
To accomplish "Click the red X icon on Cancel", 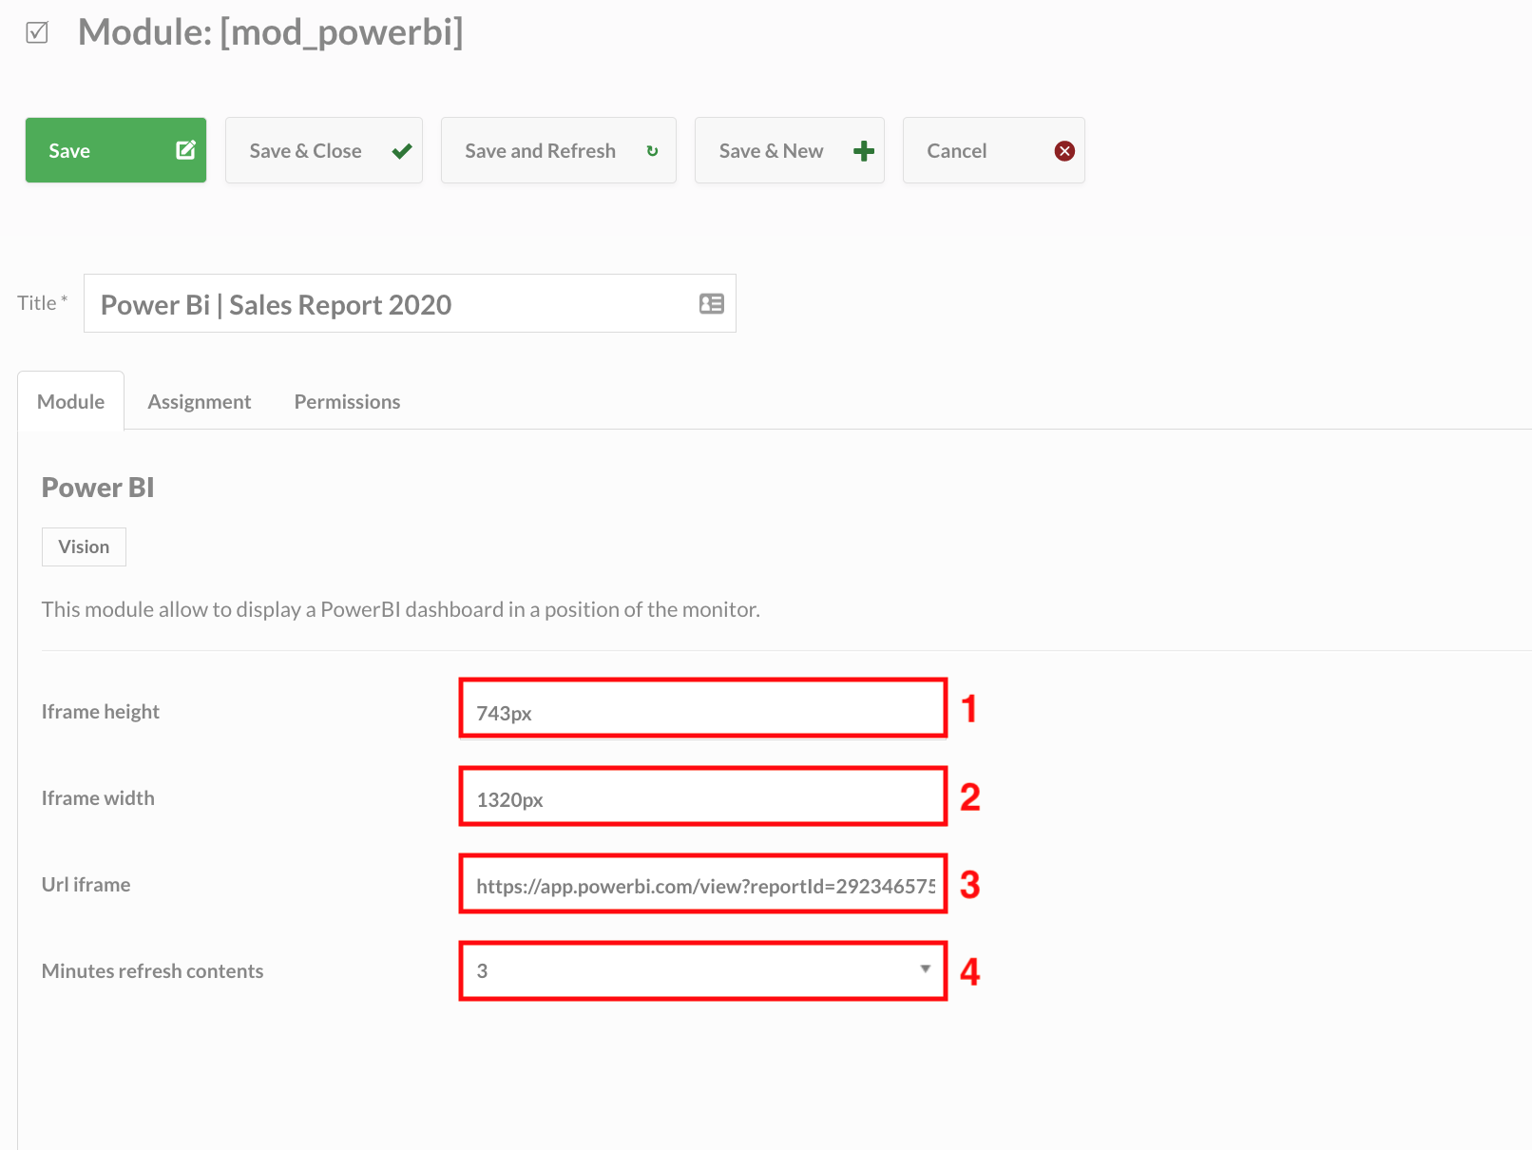I will 1063,150.
